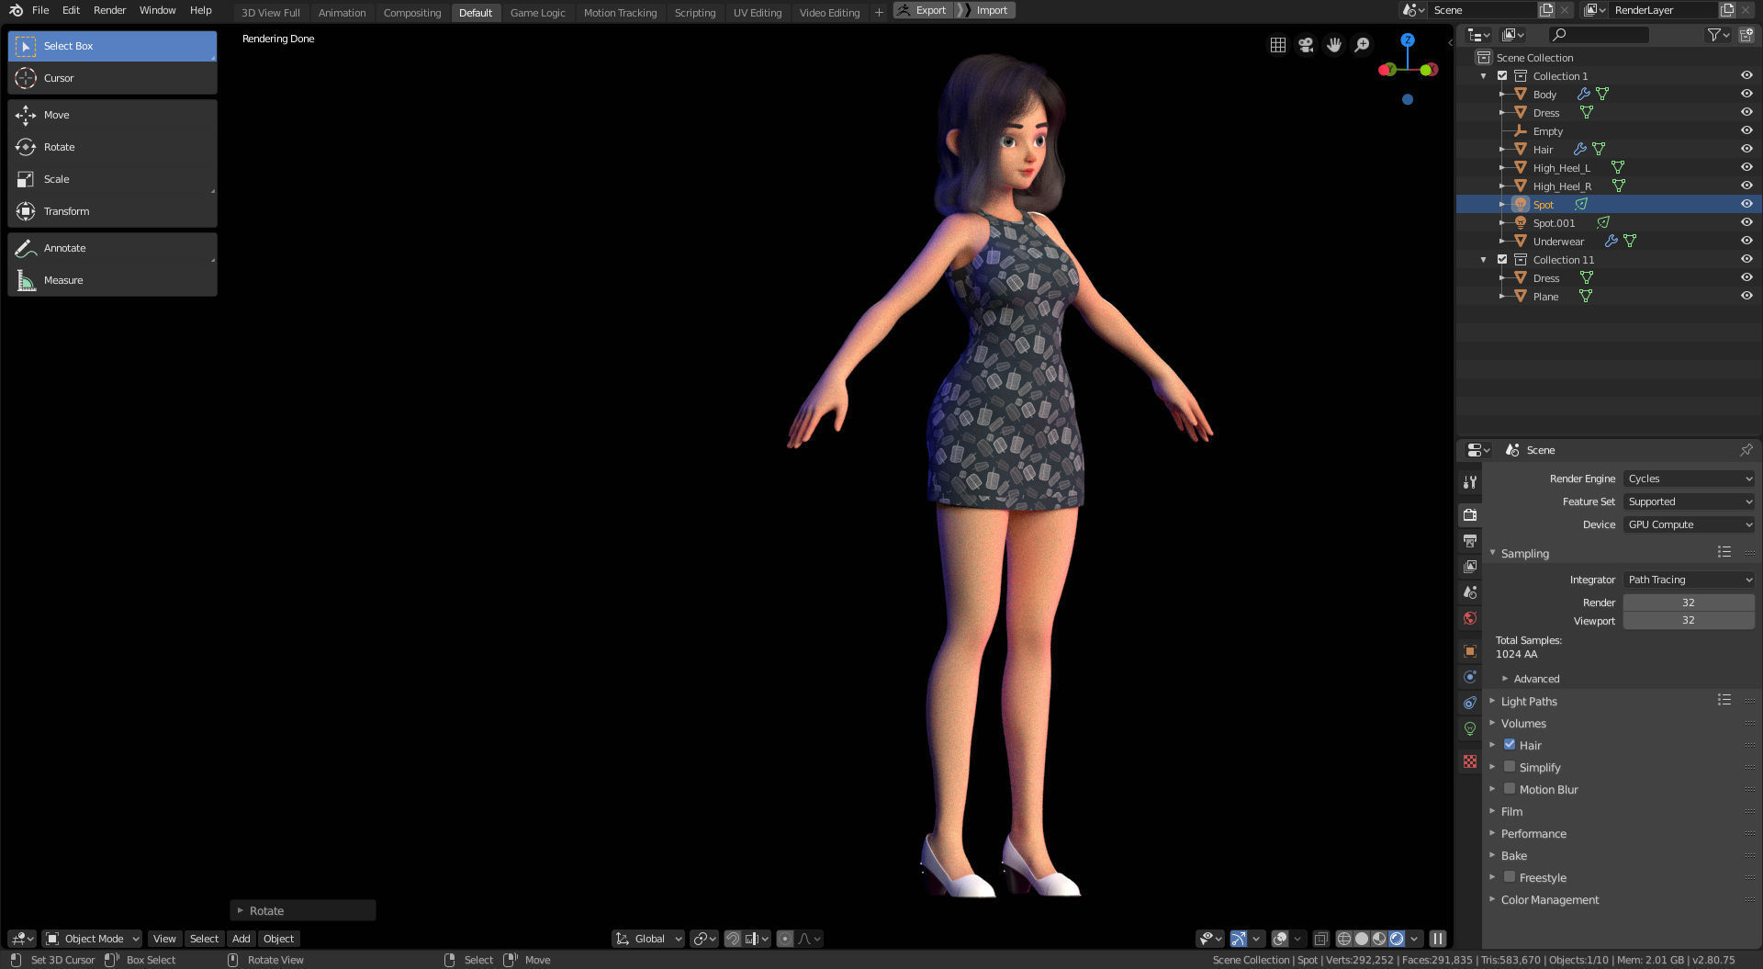This screenshot has height=969, width=1763.
Task: Pick the Measure tool
Action: (112, 280)
